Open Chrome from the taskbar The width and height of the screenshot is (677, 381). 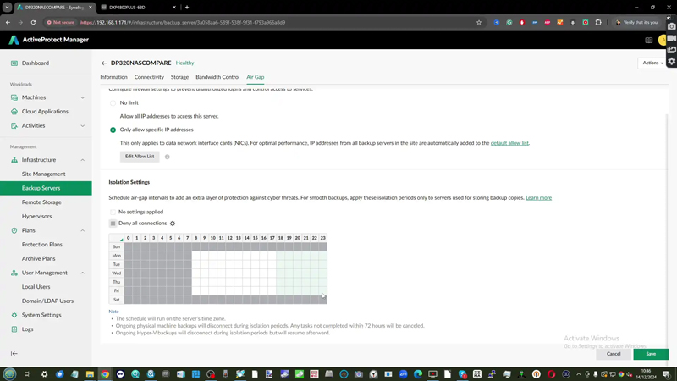pos(105,374)
